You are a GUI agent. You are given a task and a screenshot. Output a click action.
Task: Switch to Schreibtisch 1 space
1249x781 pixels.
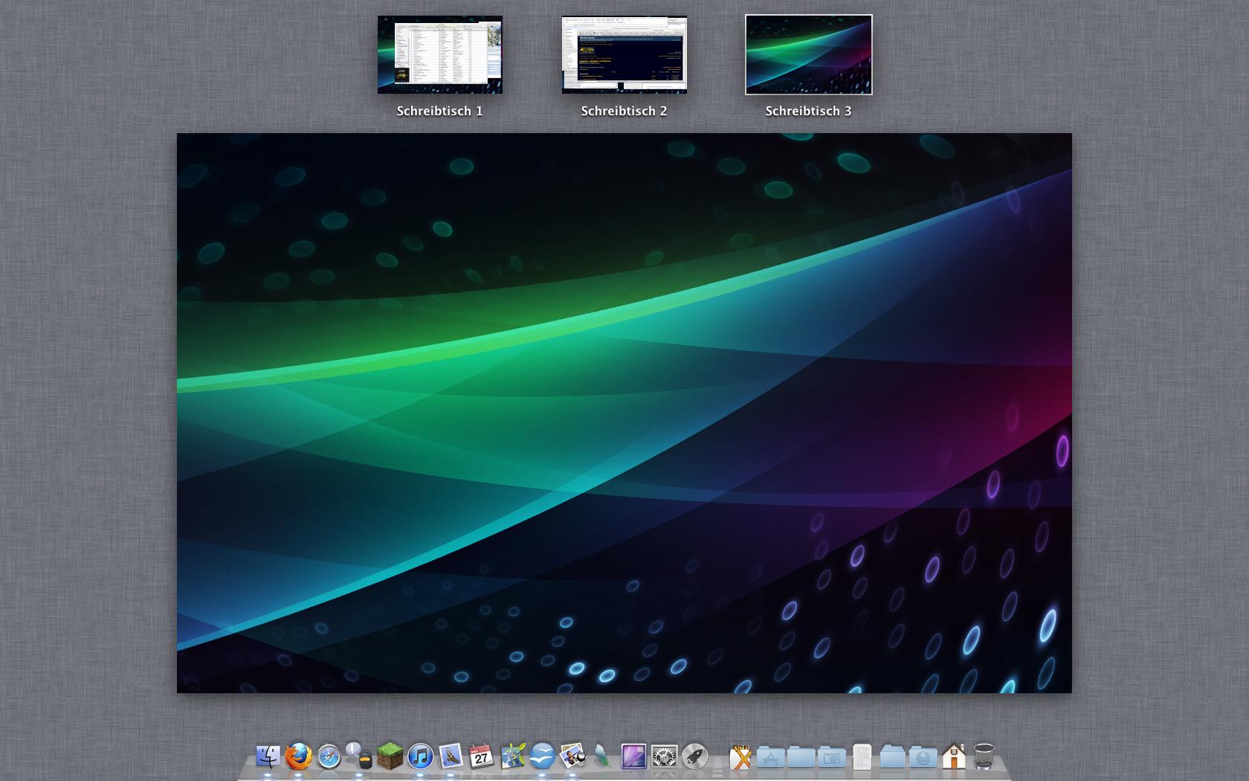coord(440,55)
